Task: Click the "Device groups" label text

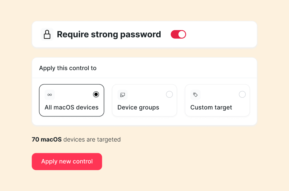Action: point(138,107)
